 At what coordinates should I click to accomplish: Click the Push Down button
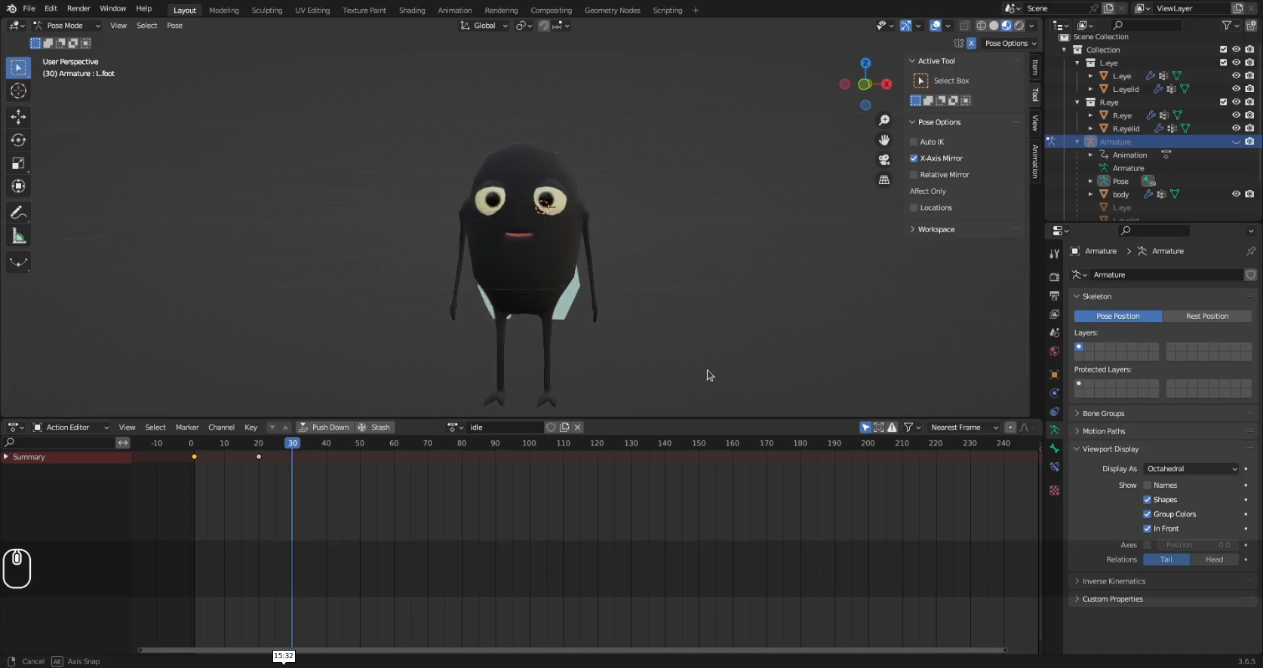coord(324,427)
